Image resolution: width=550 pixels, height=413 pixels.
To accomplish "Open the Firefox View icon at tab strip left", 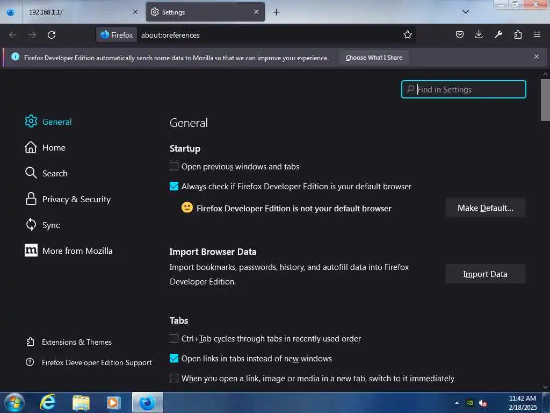I will tap(11, 12).
